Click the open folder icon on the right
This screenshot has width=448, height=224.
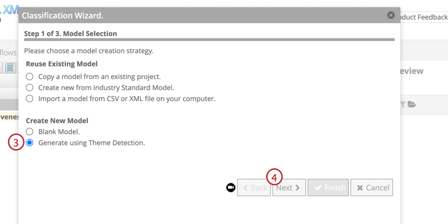pos(412,105)
